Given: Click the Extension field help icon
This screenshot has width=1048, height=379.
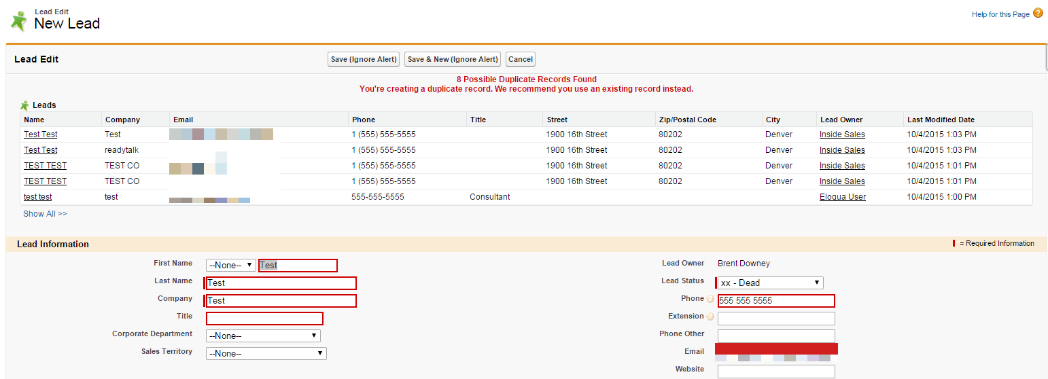Looking at the screenshot, I should tap(710, 317).
